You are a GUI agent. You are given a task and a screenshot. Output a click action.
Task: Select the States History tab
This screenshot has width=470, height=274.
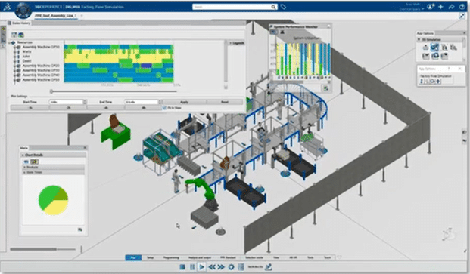pos(19,23)
